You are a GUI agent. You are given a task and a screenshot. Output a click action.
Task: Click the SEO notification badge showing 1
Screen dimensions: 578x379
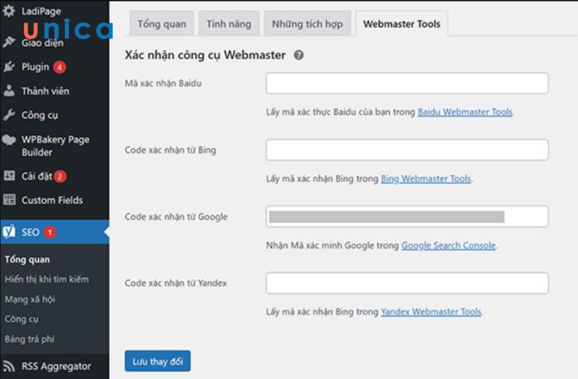[50, 232]
